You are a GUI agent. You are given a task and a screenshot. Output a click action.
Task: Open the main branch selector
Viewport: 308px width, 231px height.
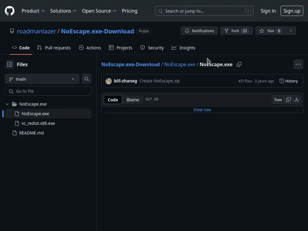point(42,79)
